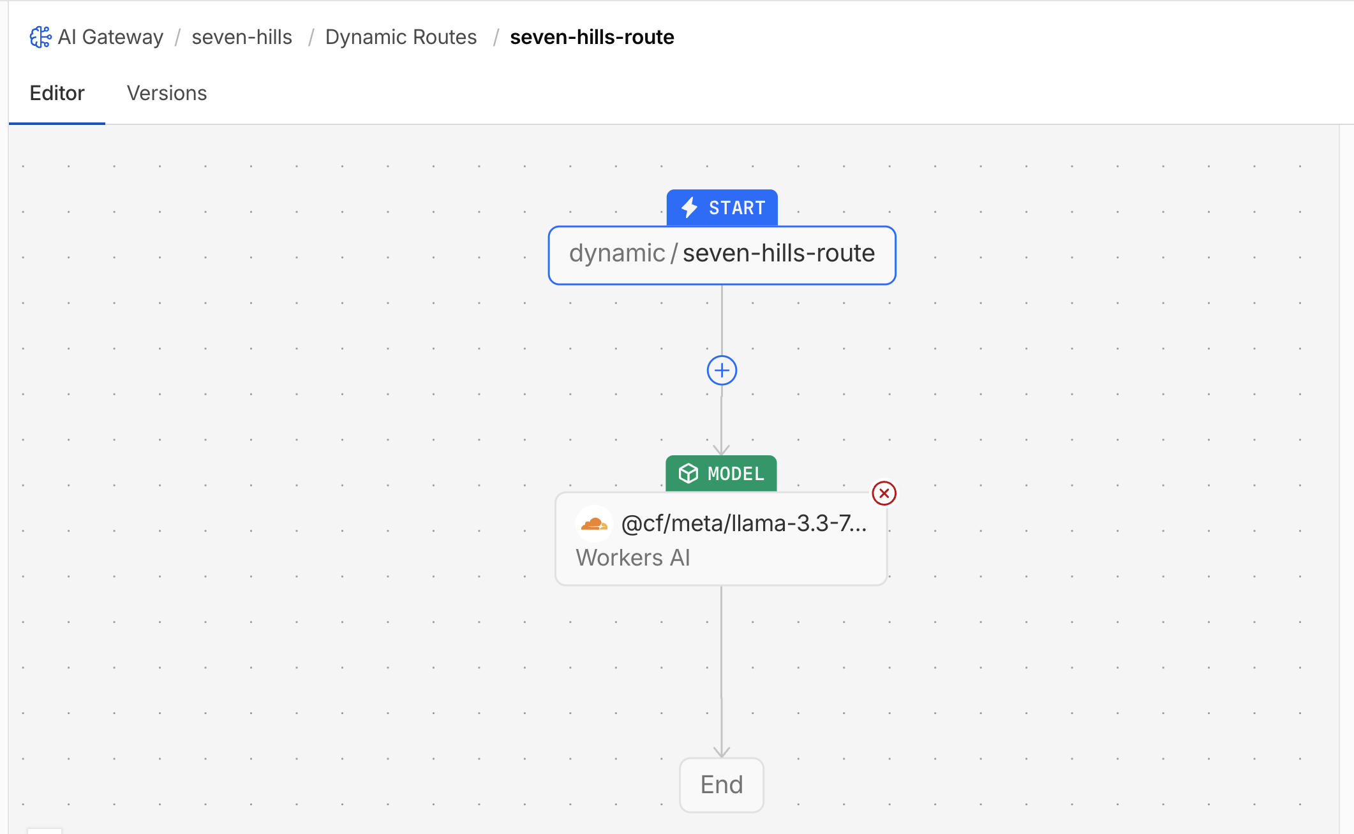Select the START label badge
Image resolution: width=1354 pixels, height=834 pixels.
(x=722, y=208)
